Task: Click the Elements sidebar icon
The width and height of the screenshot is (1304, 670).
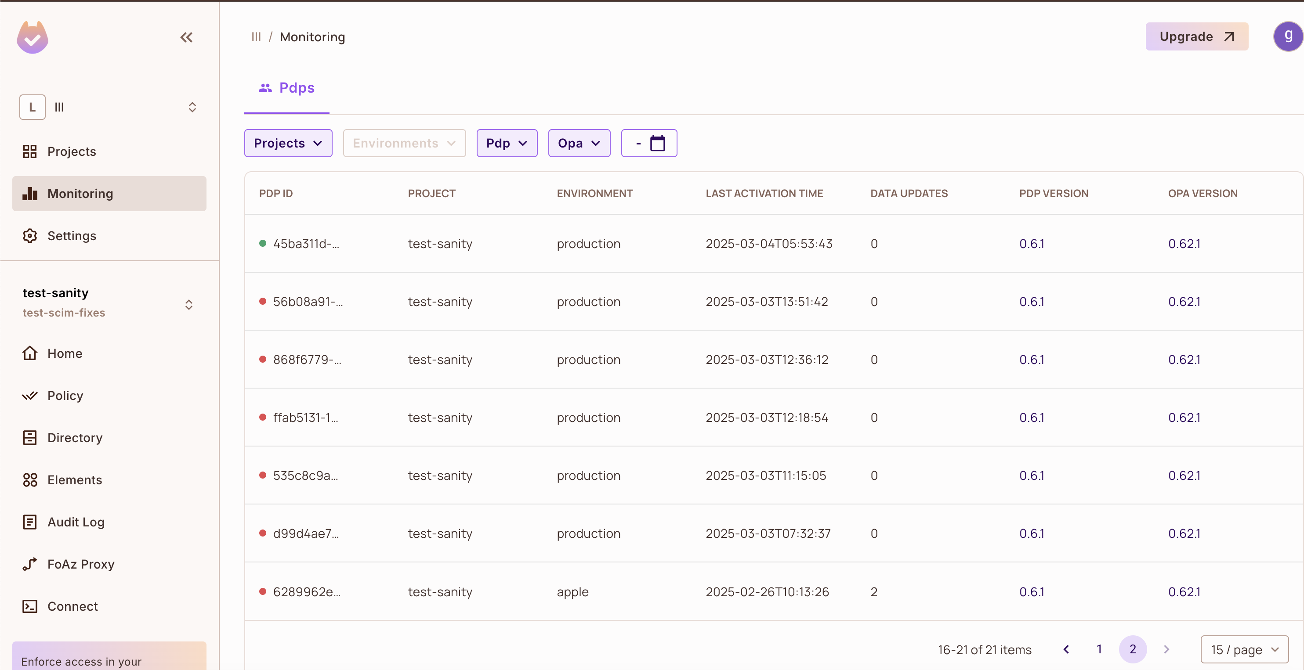Action: [29, 480]
